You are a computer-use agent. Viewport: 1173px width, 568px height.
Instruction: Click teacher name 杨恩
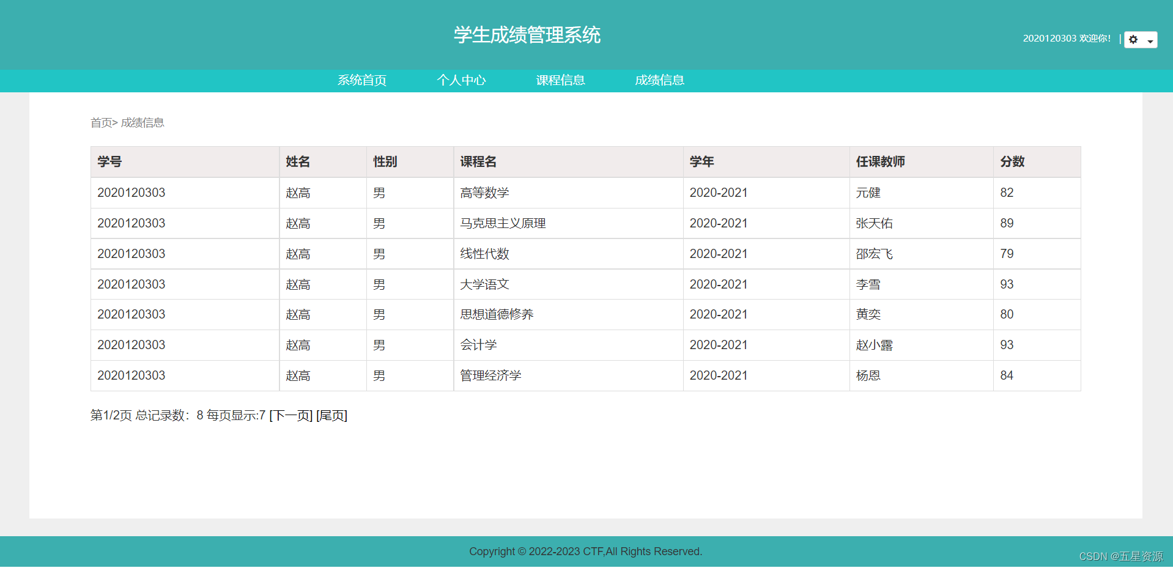pyautogui.click(x=868, y=376)
